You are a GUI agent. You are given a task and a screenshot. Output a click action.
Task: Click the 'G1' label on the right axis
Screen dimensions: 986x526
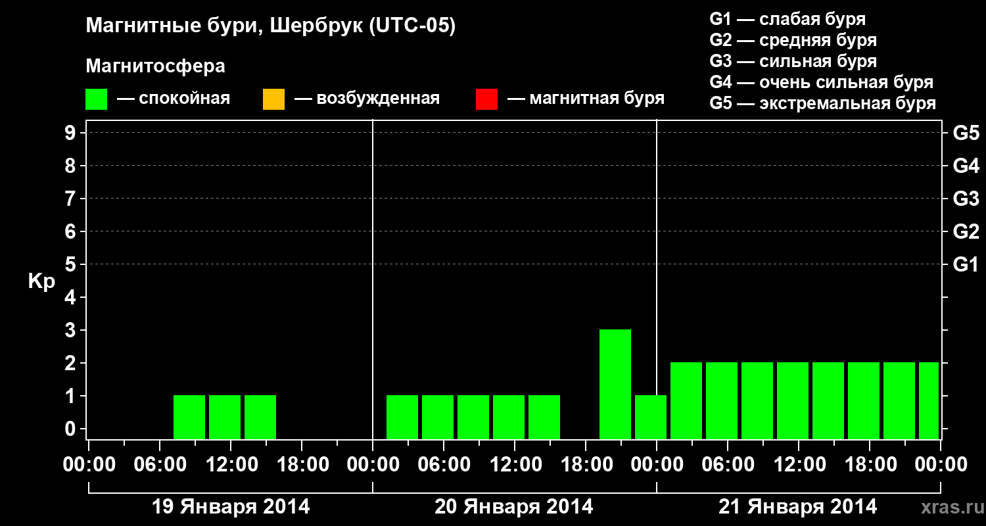[x=966, y=264]
